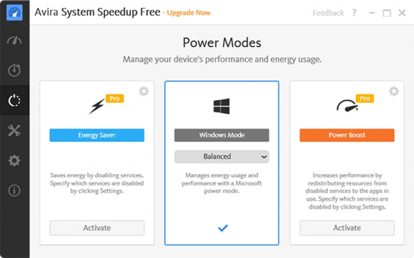The width and height of the screenshot is (414, 258).
Task: Activate the Power Boost mode
Action: pyautogui.click(x=347, y=228)
